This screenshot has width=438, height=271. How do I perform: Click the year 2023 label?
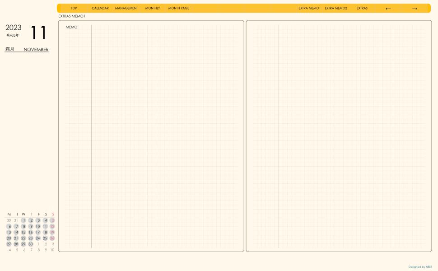click(x=14, y=28)
